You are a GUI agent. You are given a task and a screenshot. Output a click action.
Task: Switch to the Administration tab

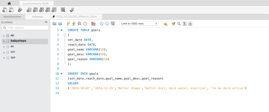12,17
